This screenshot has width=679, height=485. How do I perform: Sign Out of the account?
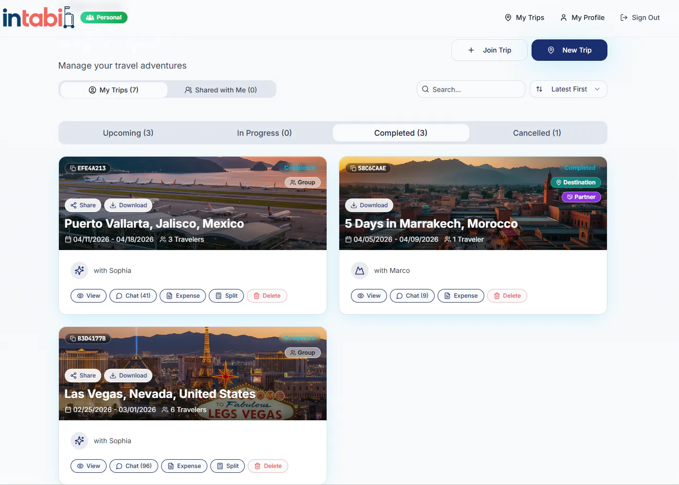coord(640,18)
